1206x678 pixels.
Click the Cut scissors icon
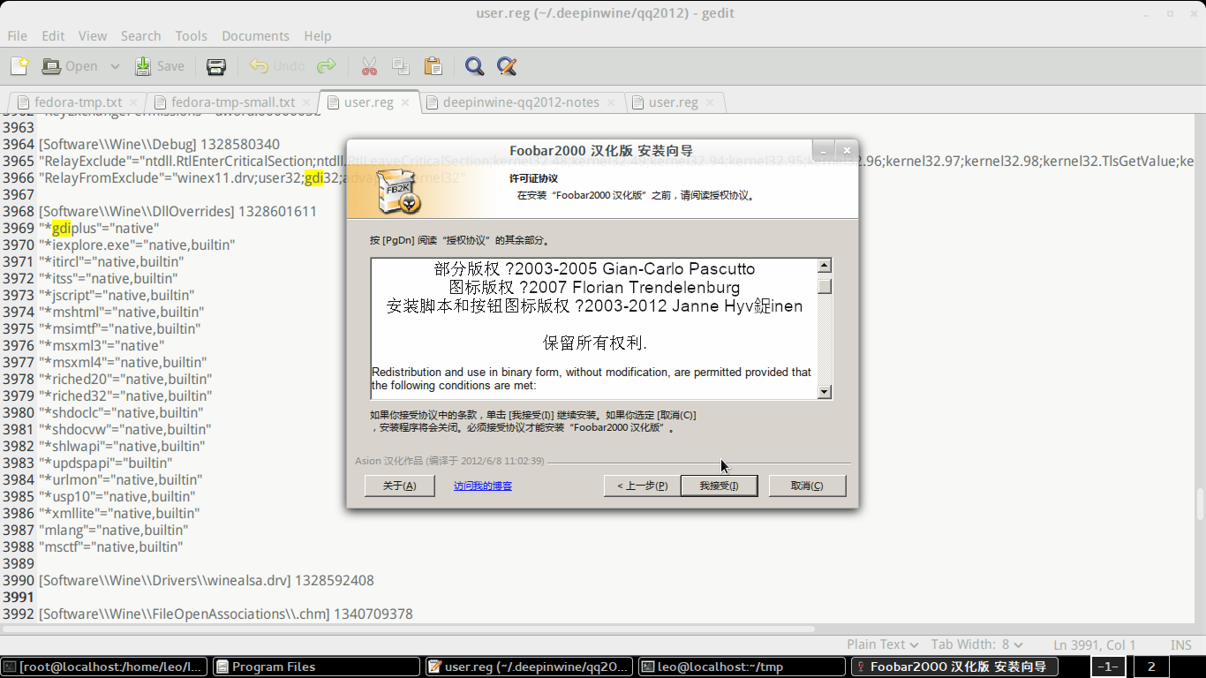[369, 66]
